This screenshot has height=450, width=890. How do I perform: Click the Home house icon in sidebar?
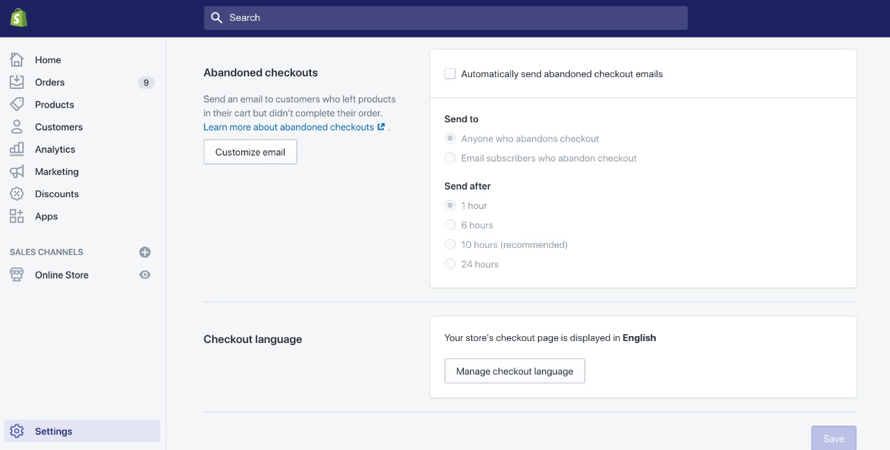(17, 60)
